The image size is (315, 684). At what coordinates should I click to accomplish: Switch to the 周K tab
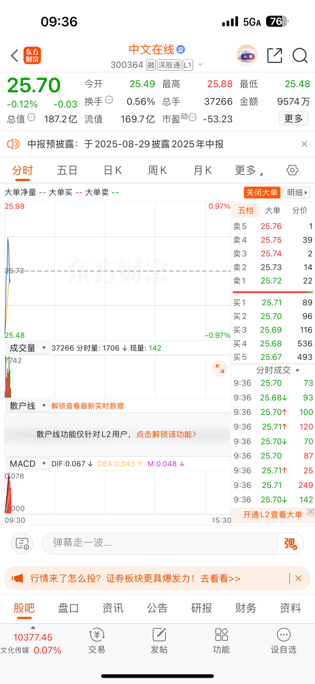pos(157,170)
